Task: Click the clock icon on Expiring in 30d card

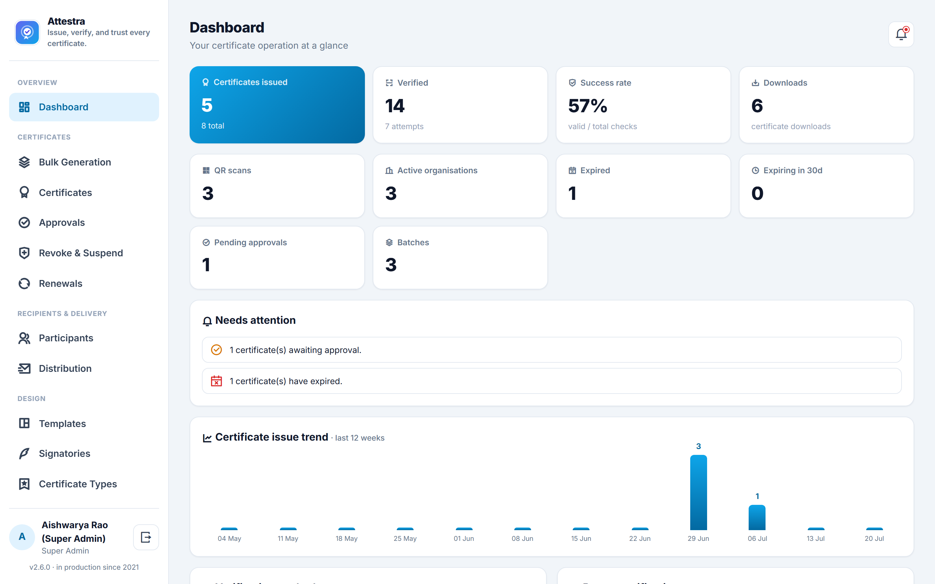Action: (x=755, y=170)
